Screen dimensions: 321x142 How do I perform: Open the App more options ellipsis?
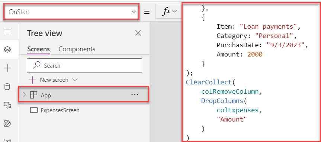[x=135, y=94]
